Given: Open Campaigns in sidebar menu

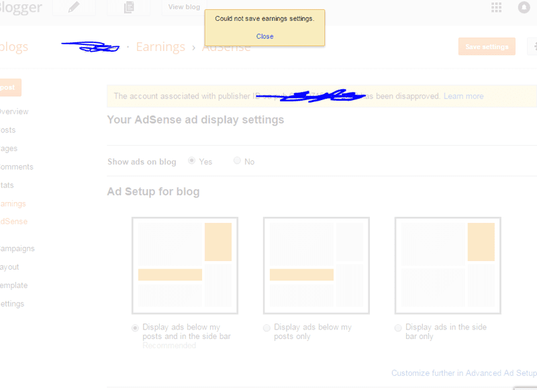Looking at the screenshot, I should pyautogui.click(x=17, y=248).
